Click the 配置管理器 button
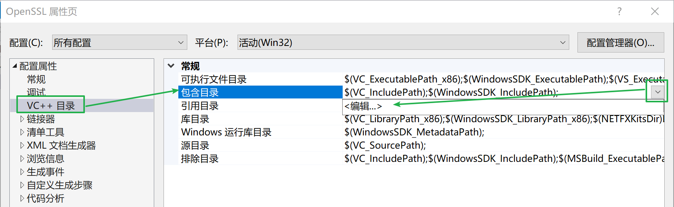 620,42
